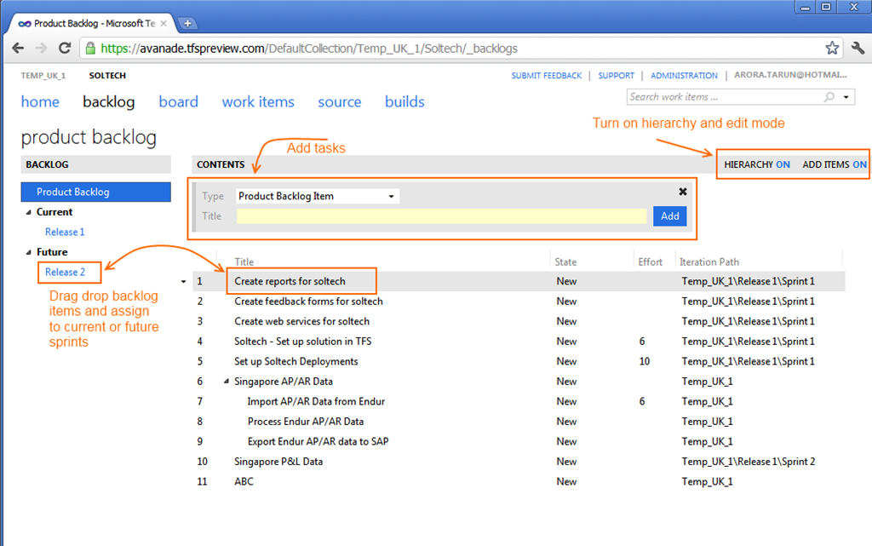
Task: Select 'Soltech - Set up solution in TFS'
Action: (x=303, y=342)
